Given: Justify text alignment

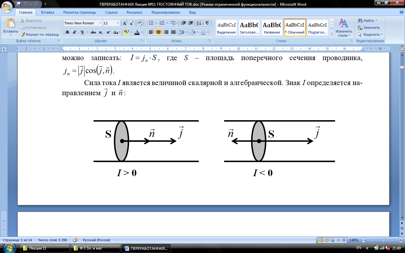Looking at the screenshot, I should pyautogui.click(x=173, y=32).
